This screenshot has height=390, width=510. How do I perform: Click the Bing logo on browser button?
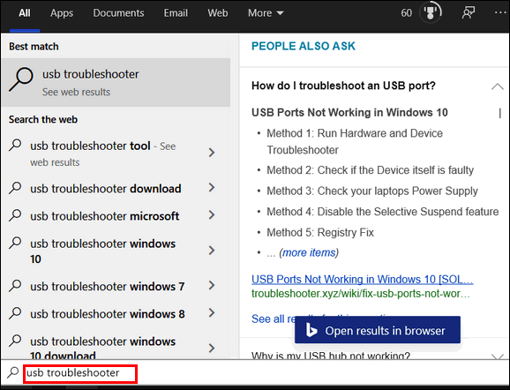click(x=311, y=330)
